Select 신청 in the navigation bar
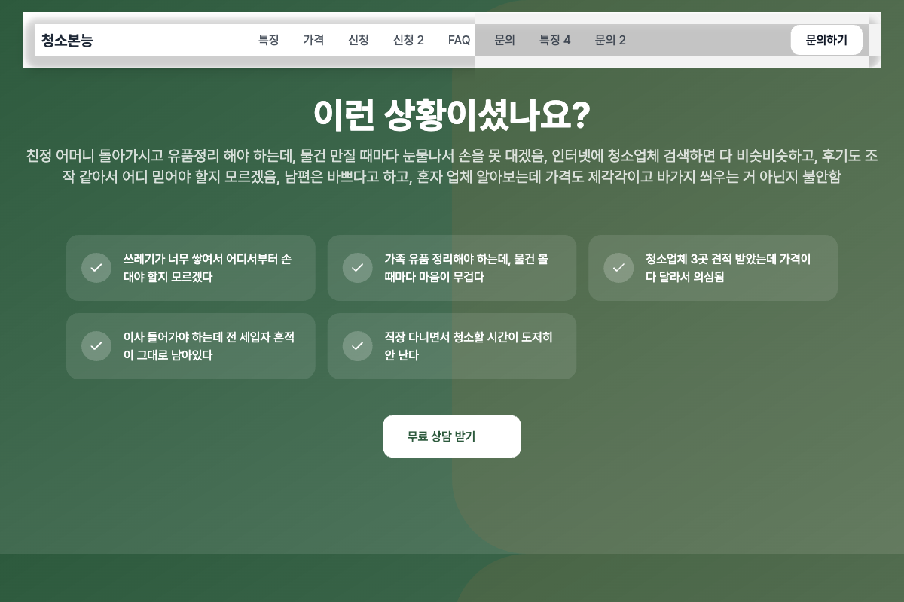Screen dimensions: 904x602 (359, 40)
